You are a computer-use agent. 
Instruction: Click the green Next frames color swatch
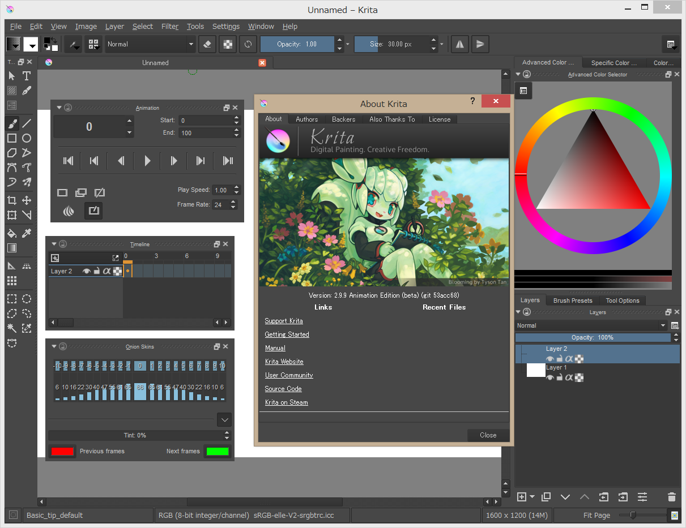217,451
